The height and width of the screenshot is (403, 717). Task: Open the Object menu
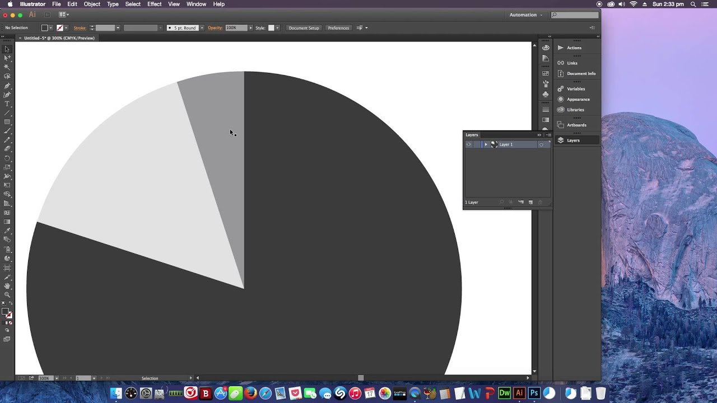tap(92, 4)
